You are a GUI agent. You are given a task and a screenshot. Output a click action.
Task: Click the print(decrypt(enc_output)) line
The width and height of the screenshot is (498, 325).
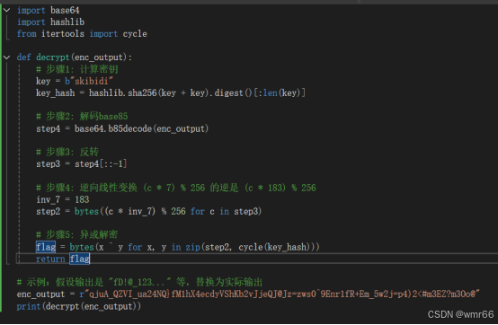pyautogui.click(x=79, y=306)
